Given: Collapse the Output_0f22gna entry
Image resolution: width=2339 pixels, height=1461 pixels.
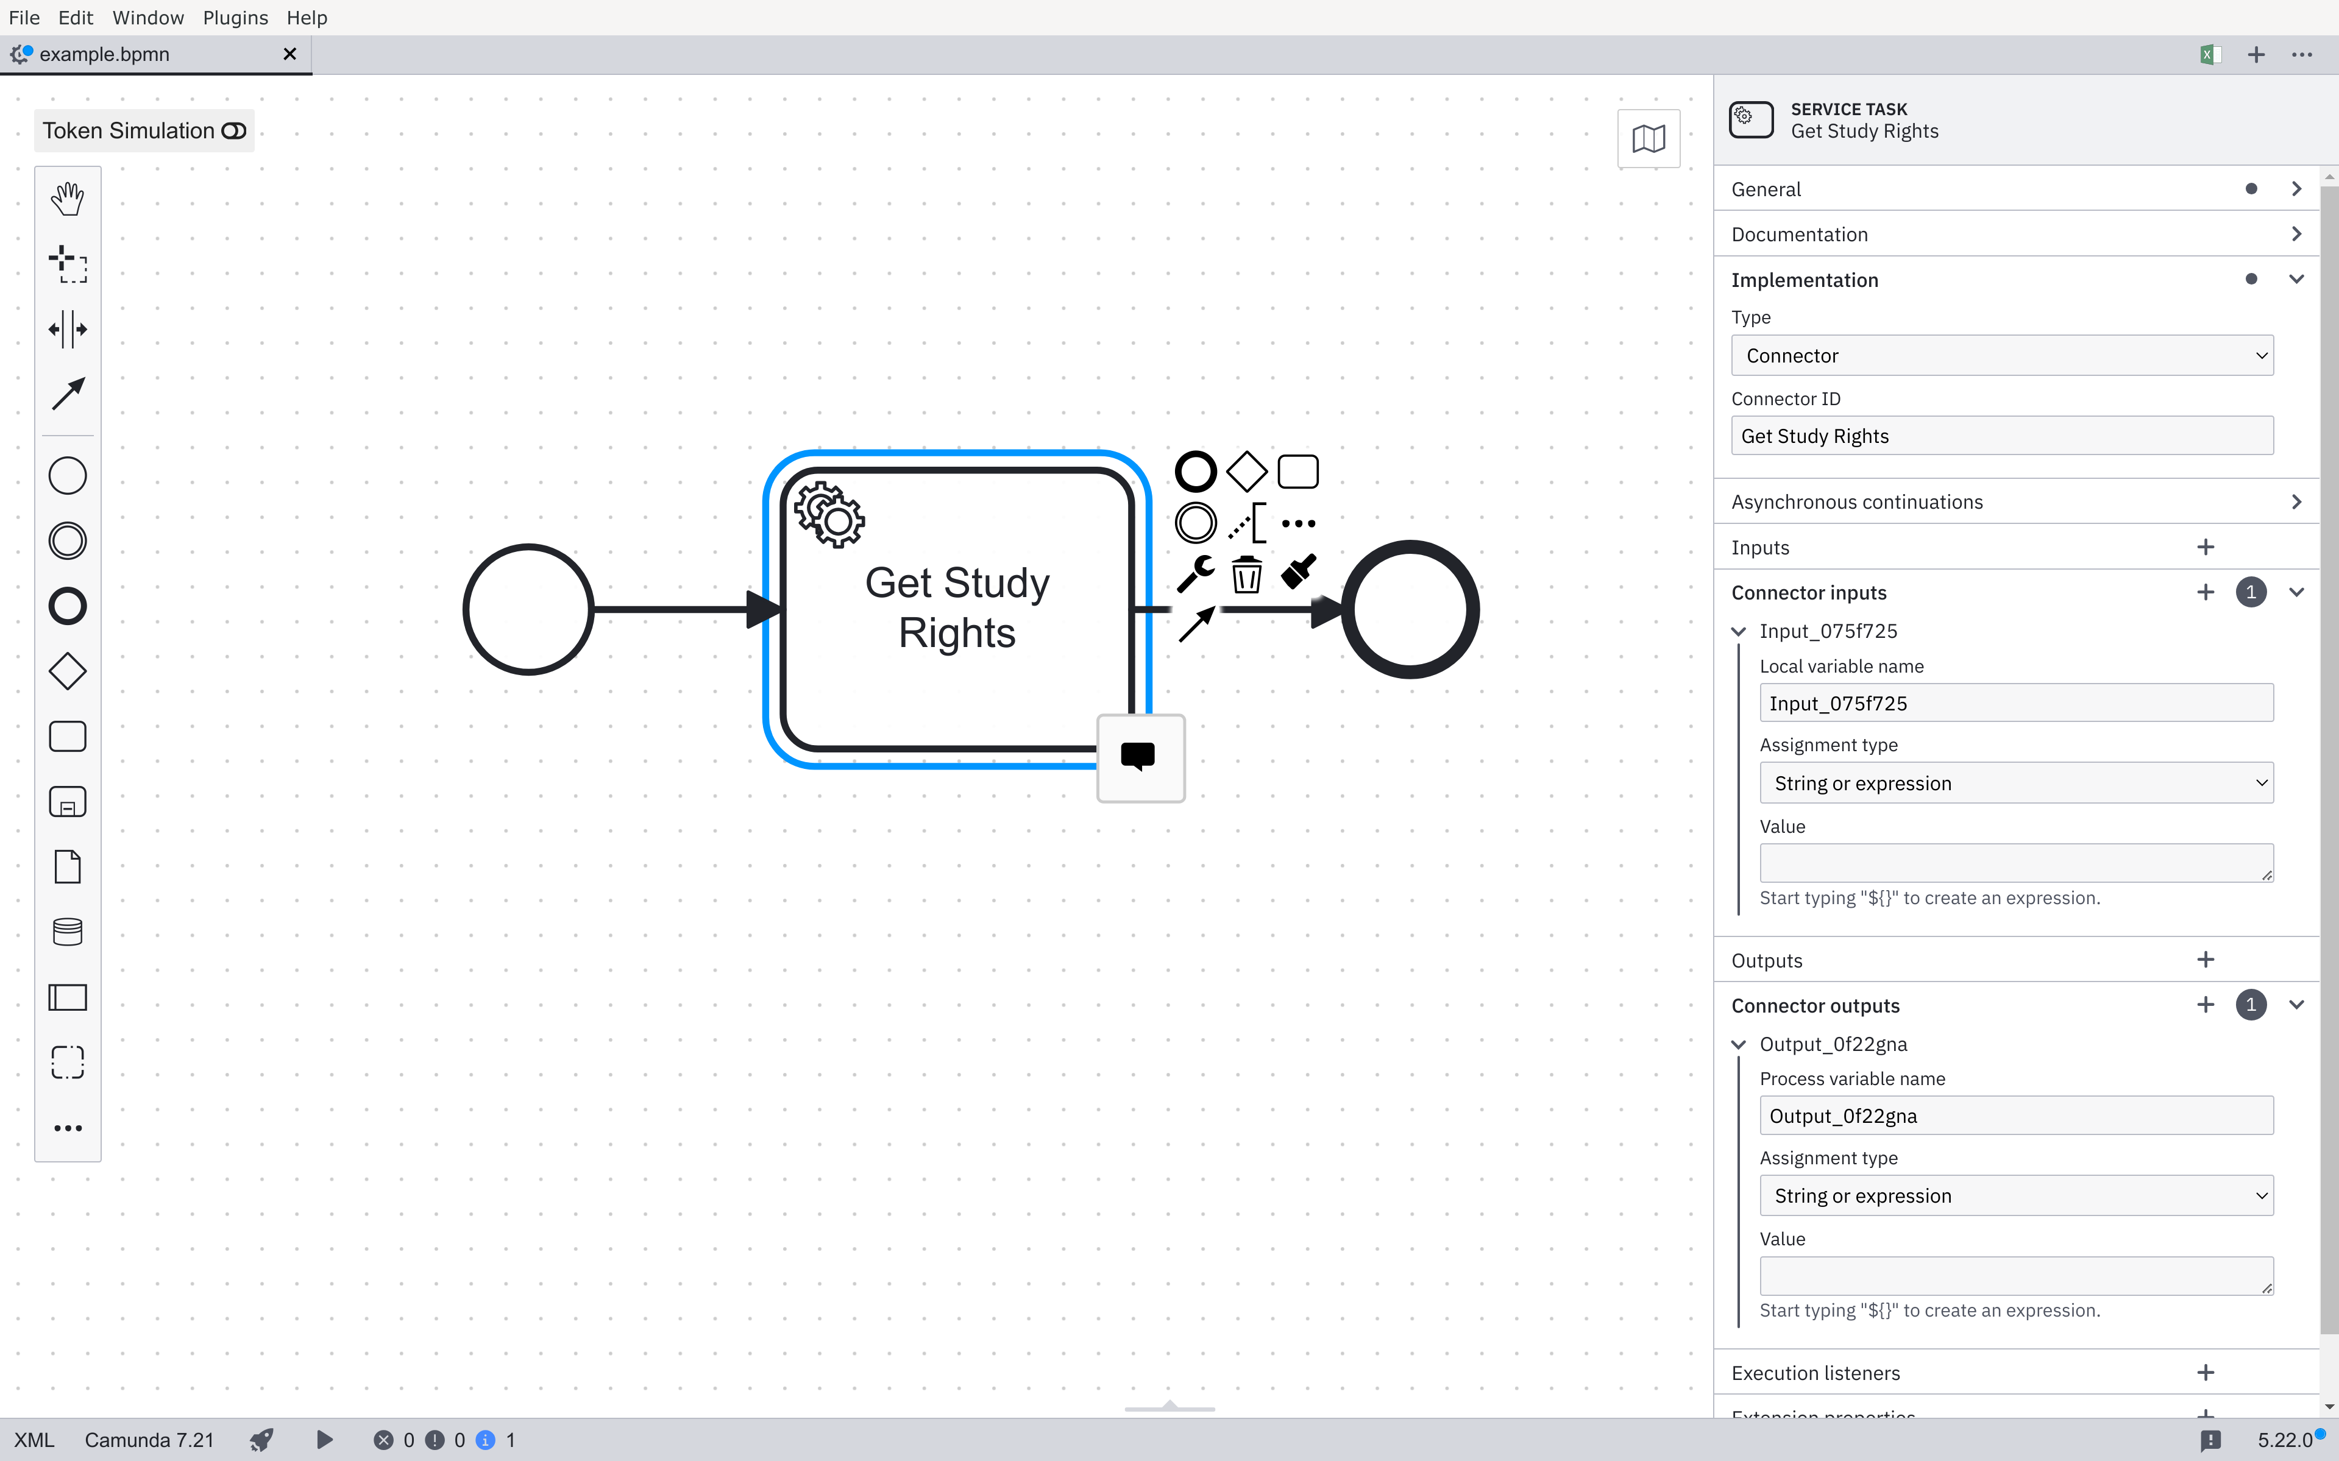Looking at the screenshot, I should [1738, 1044].
